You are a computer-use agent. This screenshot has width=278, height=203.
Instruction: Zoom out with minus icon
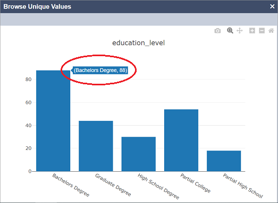[x=262, y=31]
